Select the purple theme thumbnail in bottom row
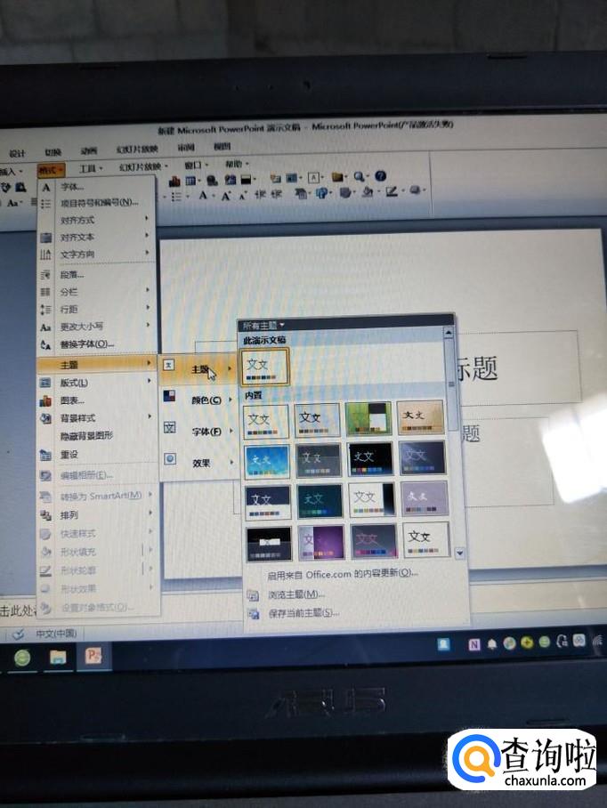This screenshot has width=607, height=808. coord(320,542)
